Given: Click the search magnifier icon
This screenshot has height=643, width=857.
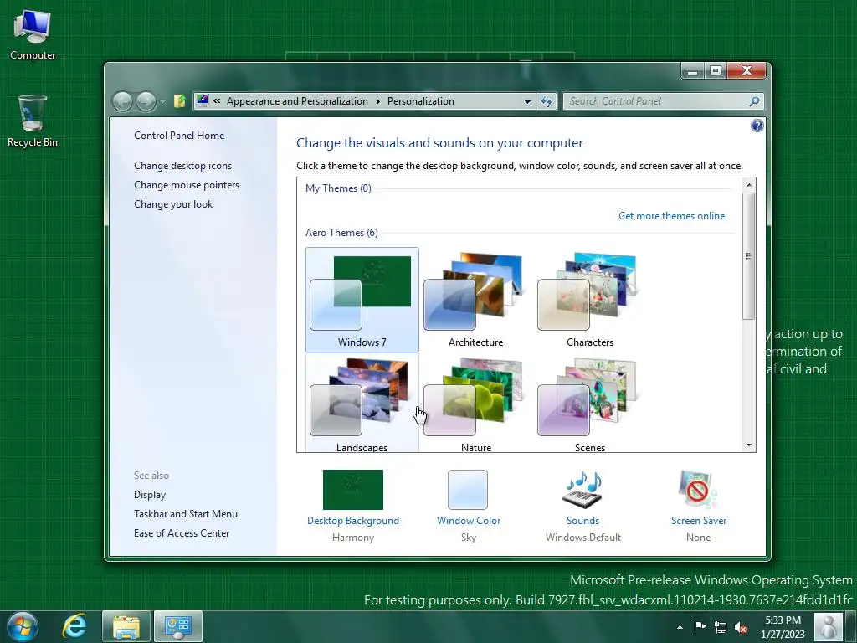Looking at the screenshot, I should tap(754, 101).
